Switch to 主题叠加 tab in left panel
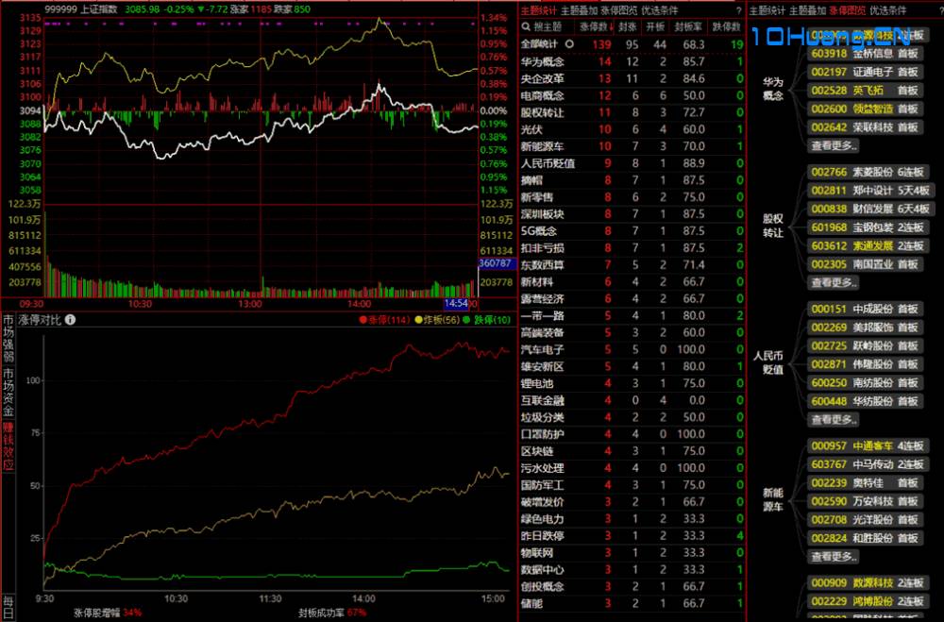The width and height of the screenshot is (944, 622). pyautogui.click(x=580, y=10)
